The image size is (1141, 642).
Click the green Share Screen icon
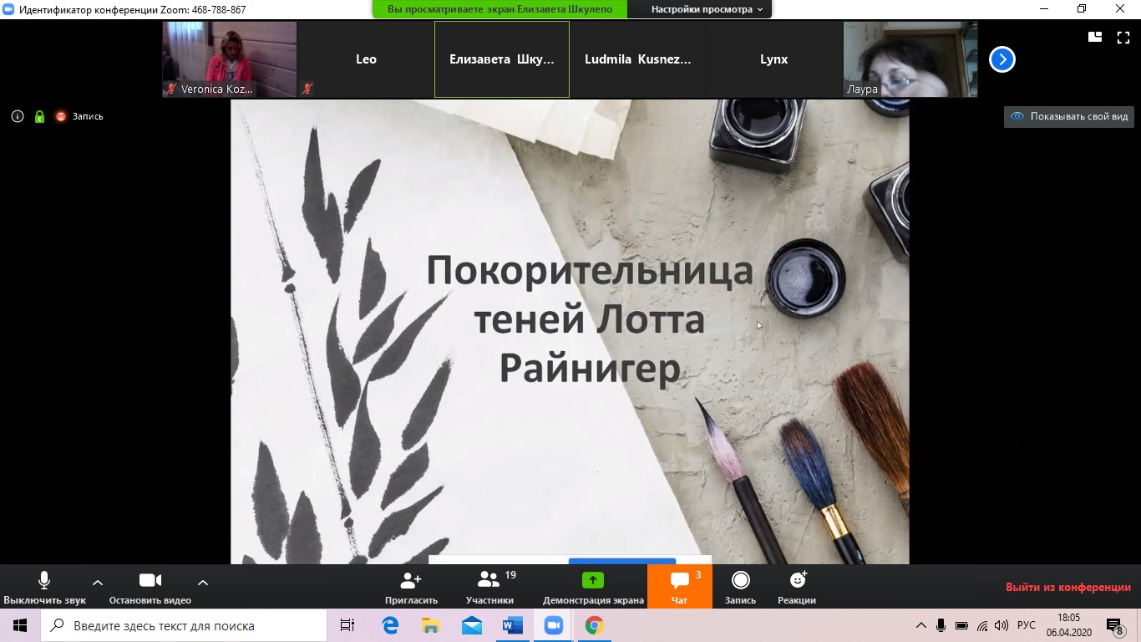[x=592, y=580]
